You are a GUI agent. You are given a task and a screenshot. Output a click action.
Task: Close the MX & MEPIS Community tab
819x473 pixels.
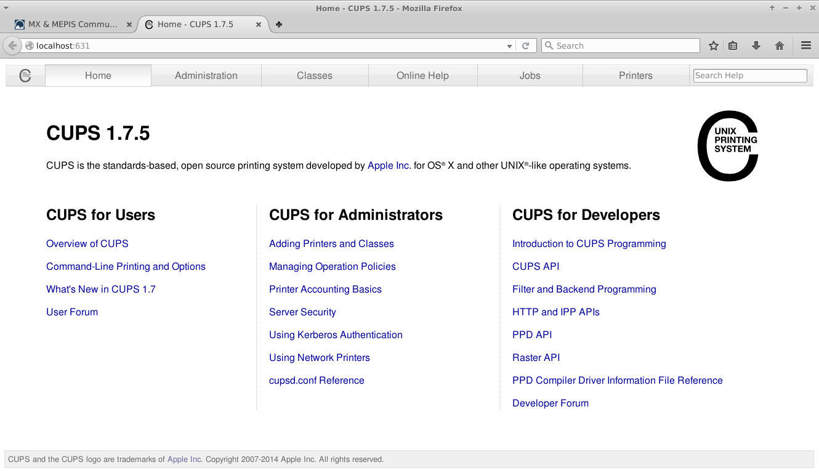pyautogui.click(x=129, y=25)
